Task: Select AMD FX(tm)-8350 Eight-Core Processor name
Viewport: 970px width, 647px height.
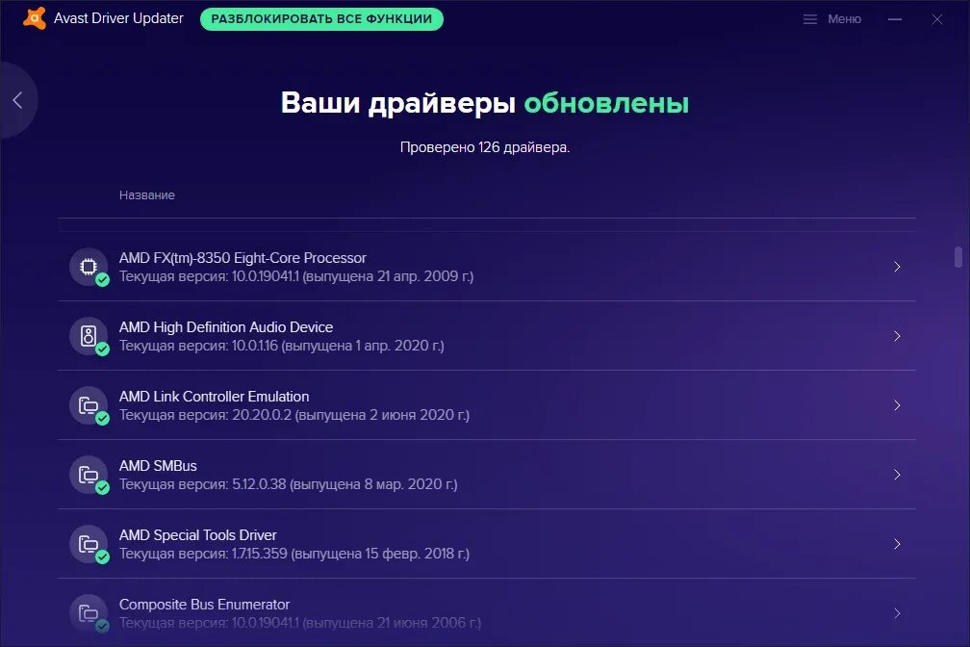Action: tap(242, 258)
